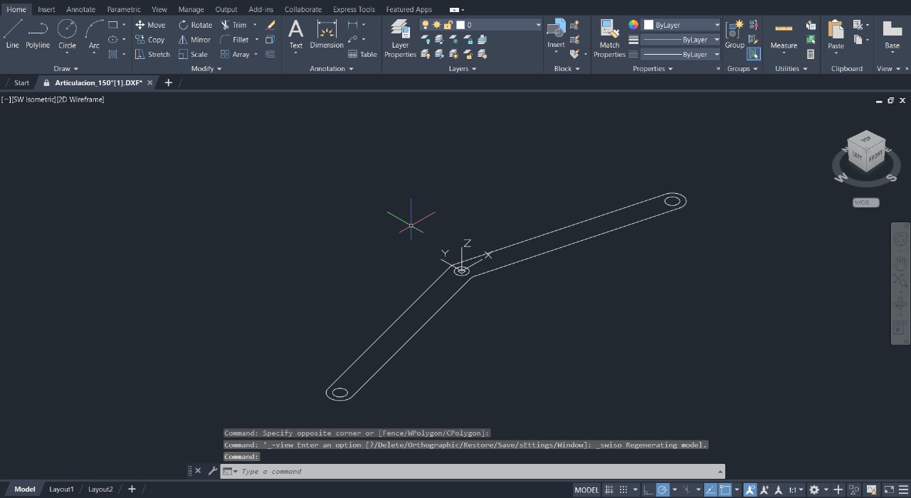The image size is (911, 498).
Task: Open the Express Tools ribbon tab
Action: click(354, 9)
